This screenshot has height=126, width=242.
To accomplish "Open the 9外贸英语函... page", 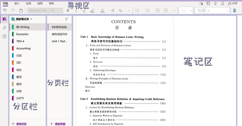I will (x=60, y=27).
